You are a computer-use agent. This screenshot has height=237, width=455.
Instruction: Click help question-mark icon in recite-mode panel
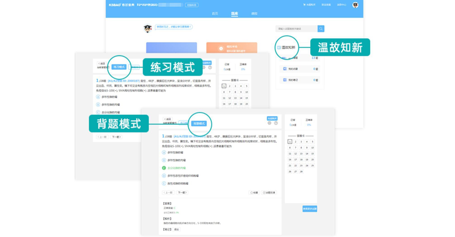pos(276,123)
